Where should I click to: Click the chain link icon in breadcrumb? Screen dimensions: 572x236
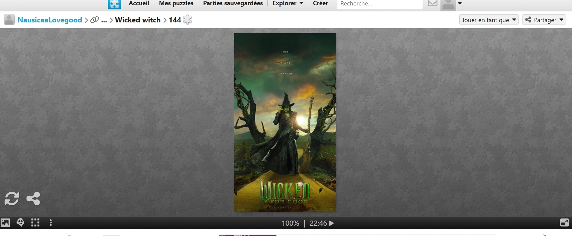pos(95,20)
